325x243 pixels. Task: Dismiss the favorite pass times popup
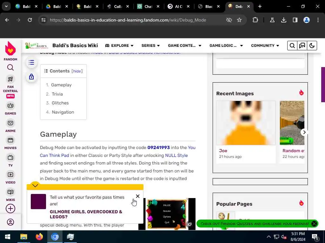[x=138, y=196]
